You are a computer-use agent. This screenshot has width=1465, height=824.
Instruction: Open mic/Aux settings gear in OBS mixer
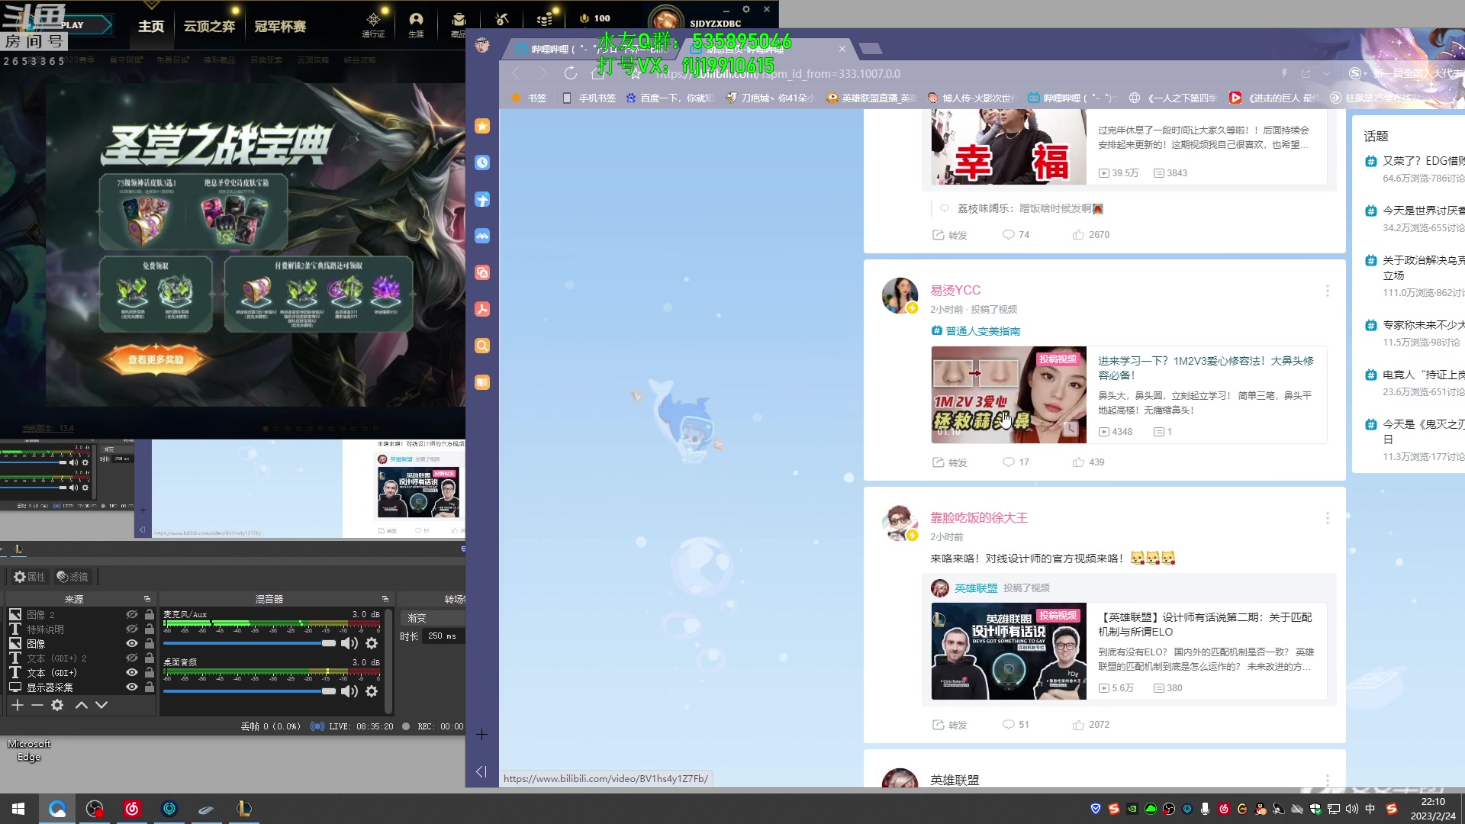point(372,643)
